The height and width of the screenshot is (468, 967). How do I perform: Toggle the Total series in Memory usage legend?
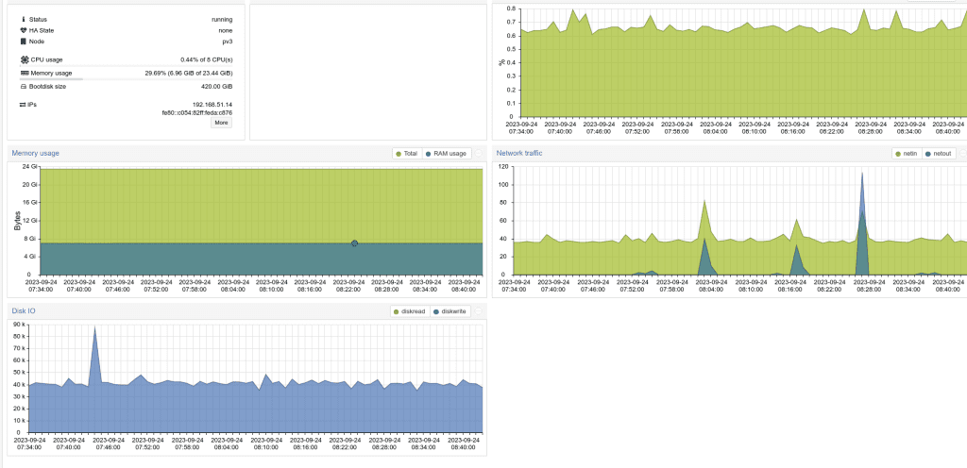click(407, 154)
